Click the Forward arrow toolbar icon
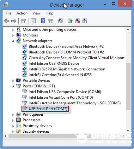Screen dimensions: 134x149 [14, 21]
